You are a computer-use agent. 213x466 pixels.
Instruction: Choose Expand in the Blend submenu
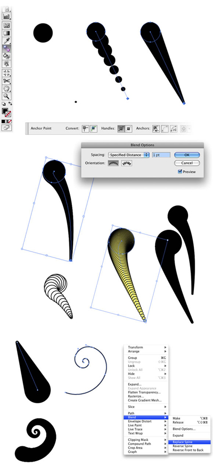tap(190, 436)
